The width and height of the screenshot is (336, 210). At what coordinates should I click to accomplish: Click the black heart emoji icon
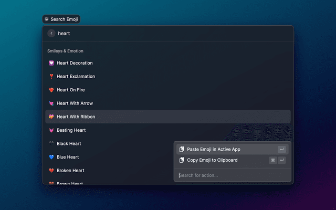tap(51, 144)
